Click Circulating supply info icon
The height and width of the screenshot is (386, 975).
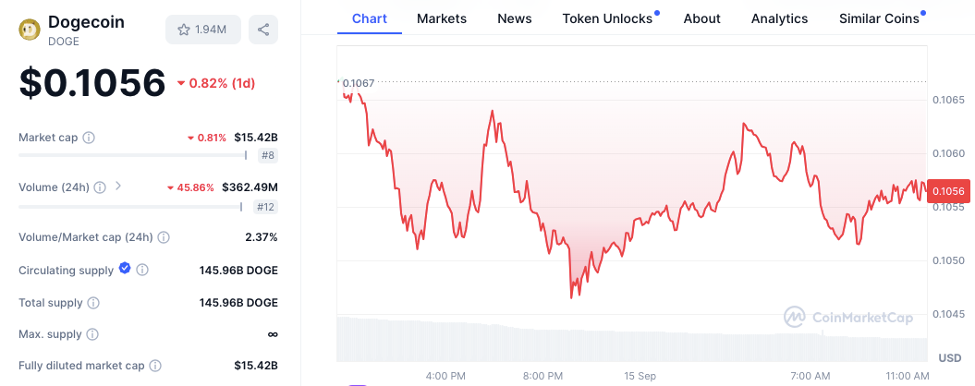[x=141, y=270]
